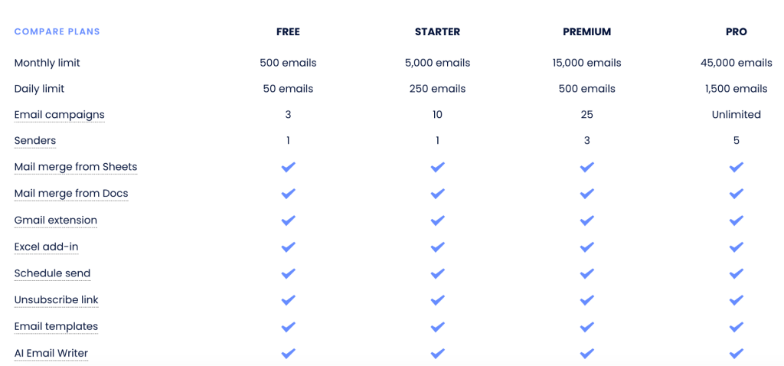Click Pro plan checkmark for Schedule send
This screenshot has height=366, width=784.
pos(736,273)
